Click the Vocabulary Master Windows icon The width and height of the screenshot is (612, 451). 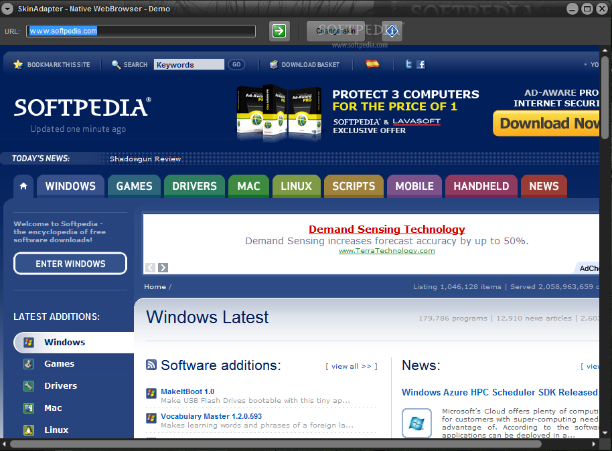click(151, 418)
